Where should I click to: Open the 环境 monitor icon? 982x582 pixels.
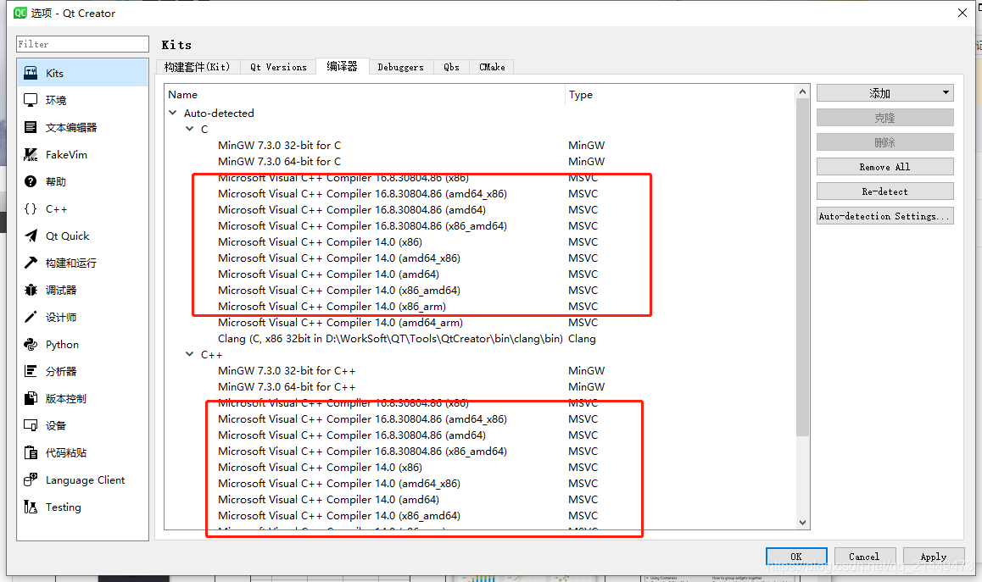(x=30, y=100)
